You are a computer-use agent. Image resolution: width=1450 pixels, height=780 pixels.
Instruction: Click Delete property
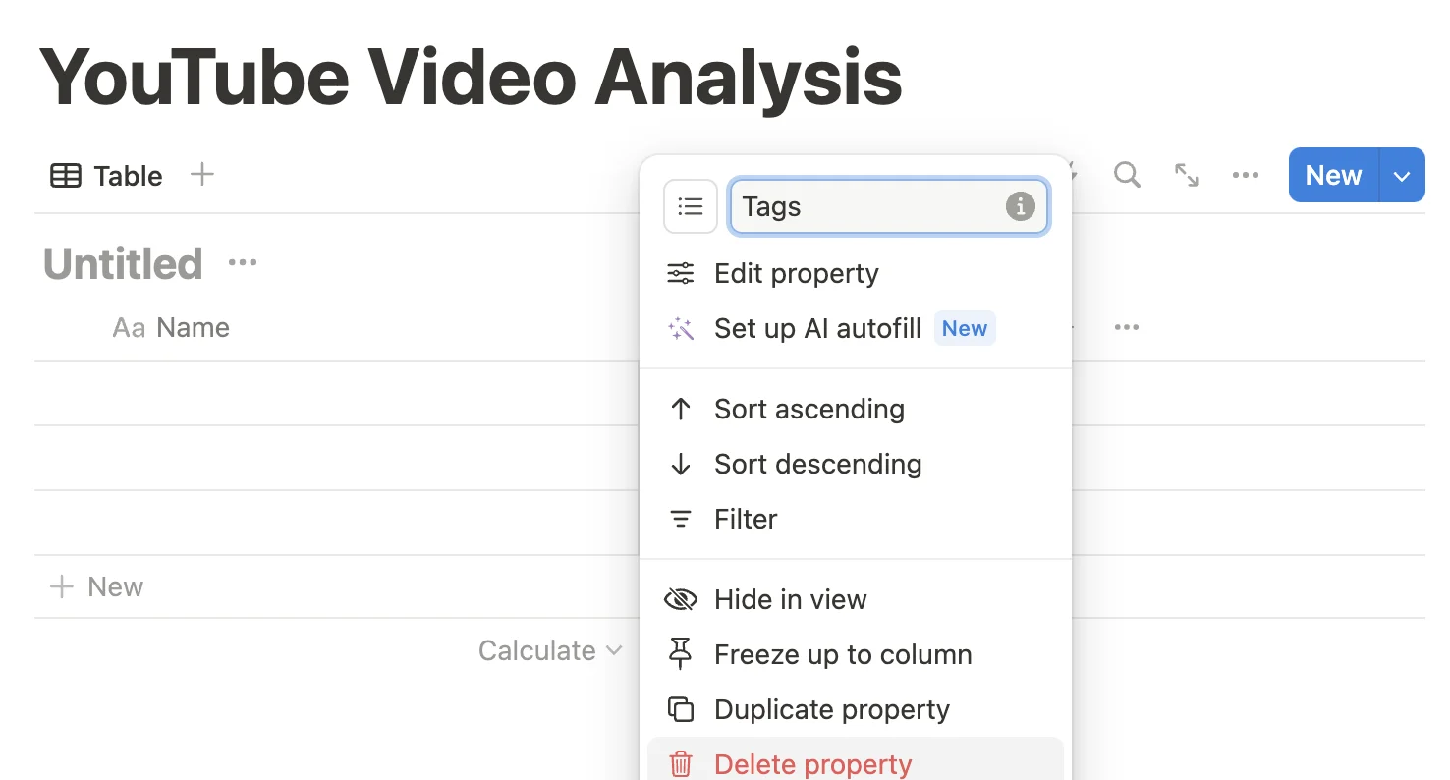pyautogui.click(x=855, y=760)
